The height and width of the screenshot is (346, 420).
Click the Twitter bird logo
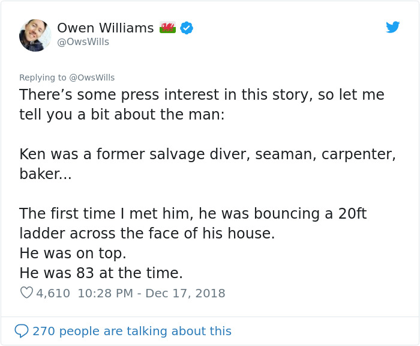pos(392,27)
